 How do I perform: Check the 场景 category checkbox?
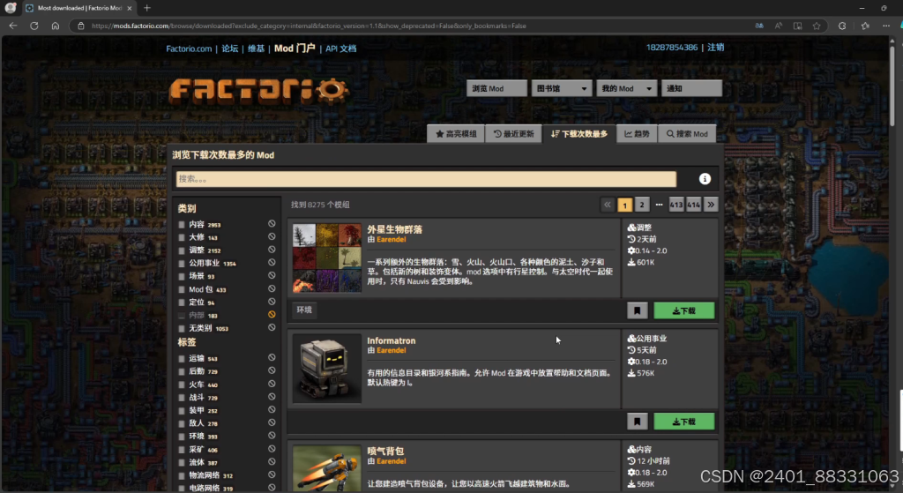tap(182, 276)
